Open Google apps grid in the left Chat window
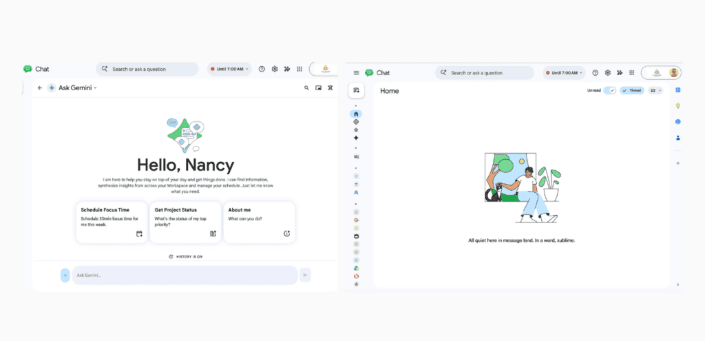Viewport: 705px width, 341px height. click(x=299, y=70)
